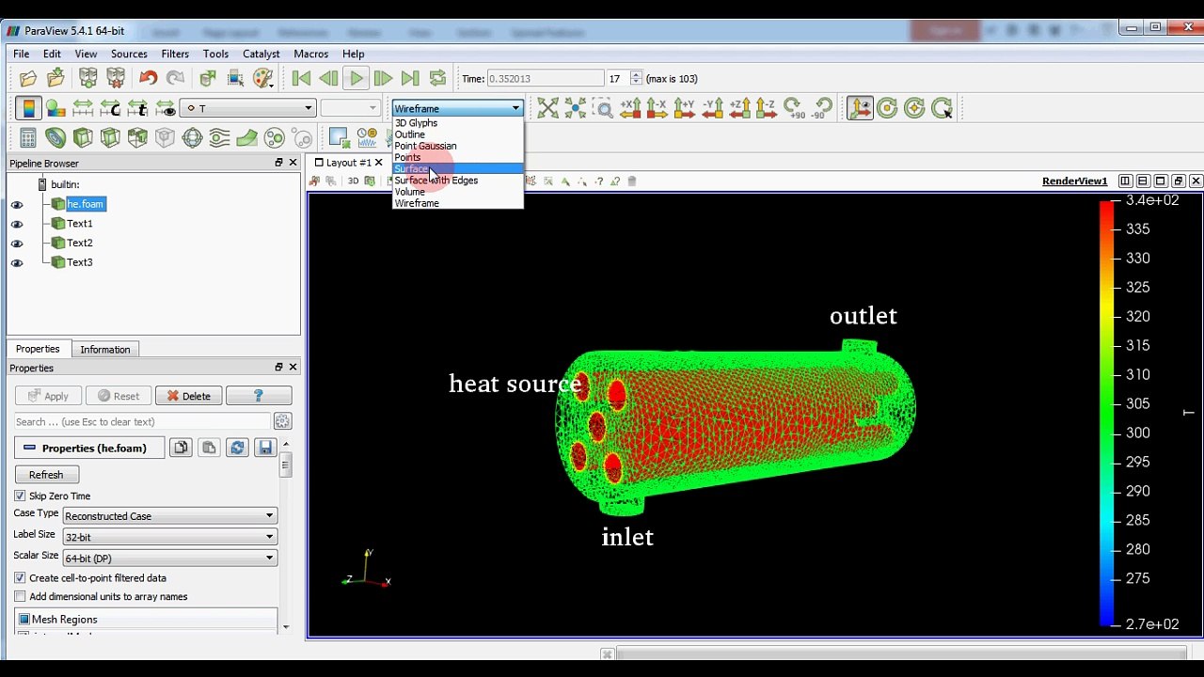Open the Scalar Size dropdown
This screenshot has height=677, width=1204.
(169, 559)
